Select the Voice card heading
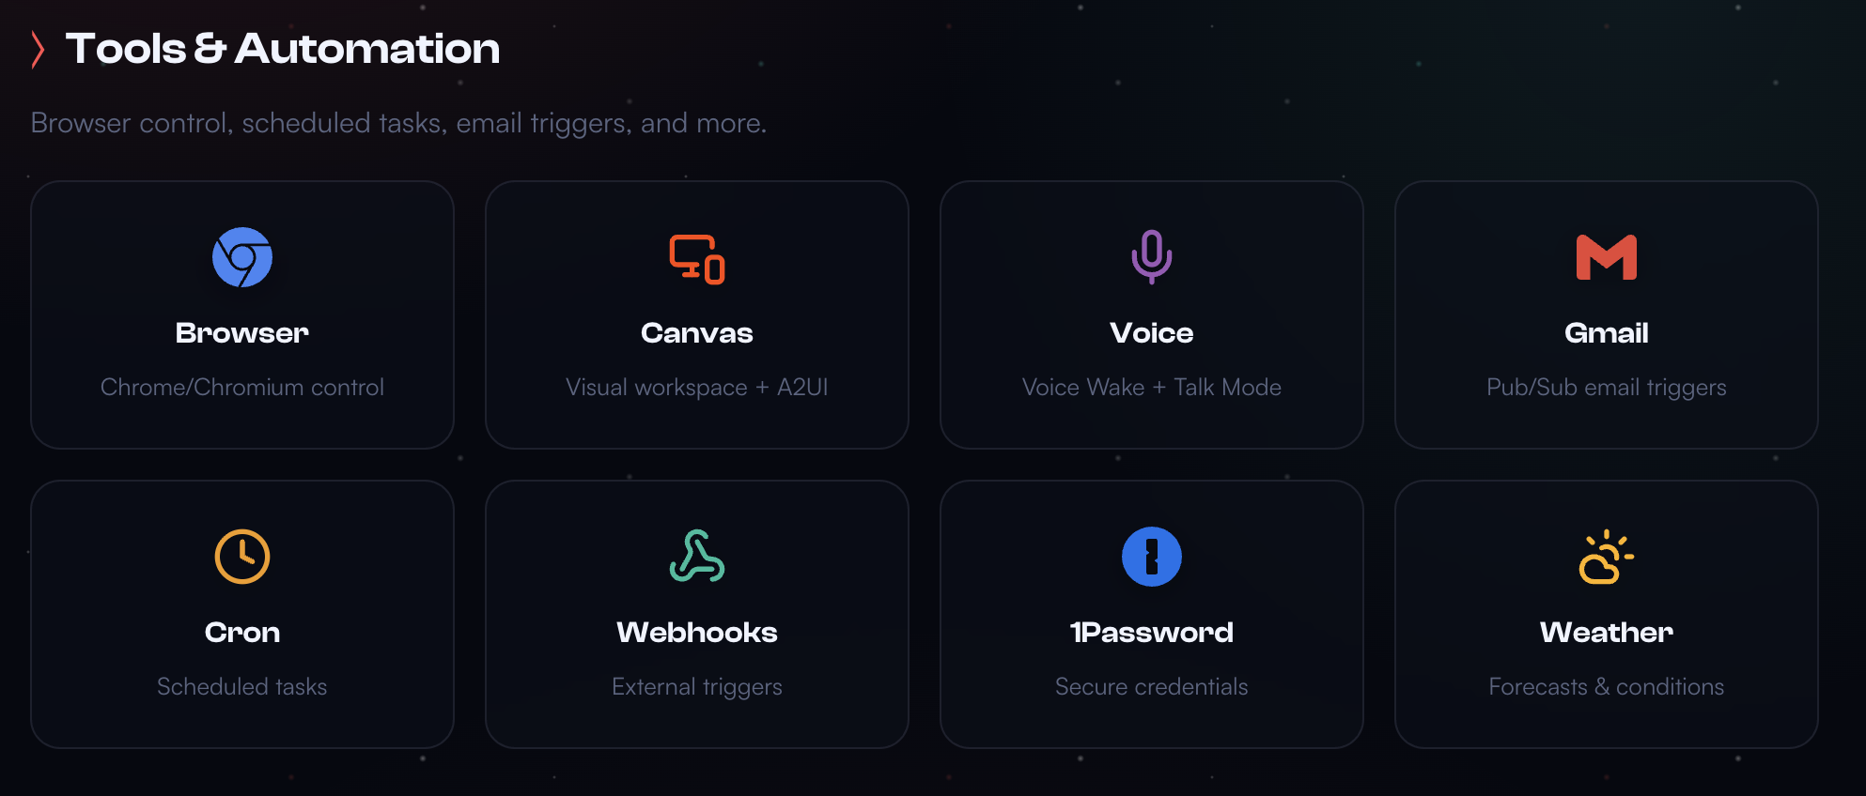 click(x=1152, y=333)
